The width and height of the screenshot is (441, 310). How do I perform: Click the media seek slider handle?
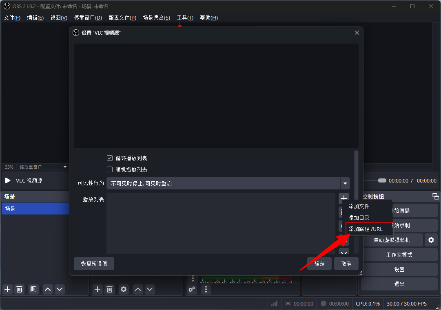pos(382,180)
